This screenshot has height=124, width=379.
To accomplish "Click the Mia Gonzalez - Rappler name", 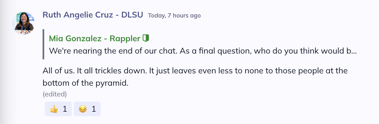I will click(95, 38).
